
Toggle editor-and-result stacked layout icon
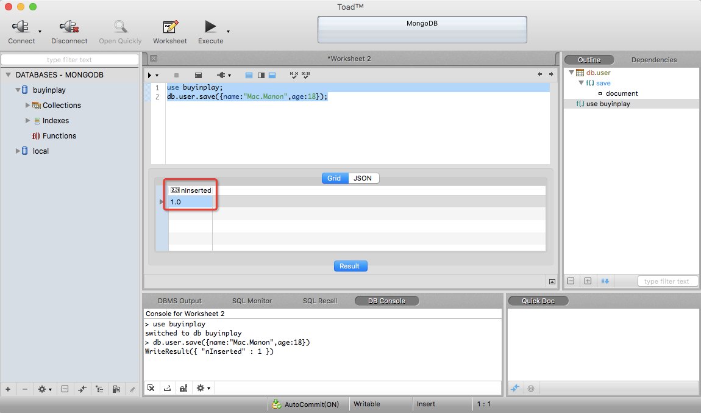[272, 75]
